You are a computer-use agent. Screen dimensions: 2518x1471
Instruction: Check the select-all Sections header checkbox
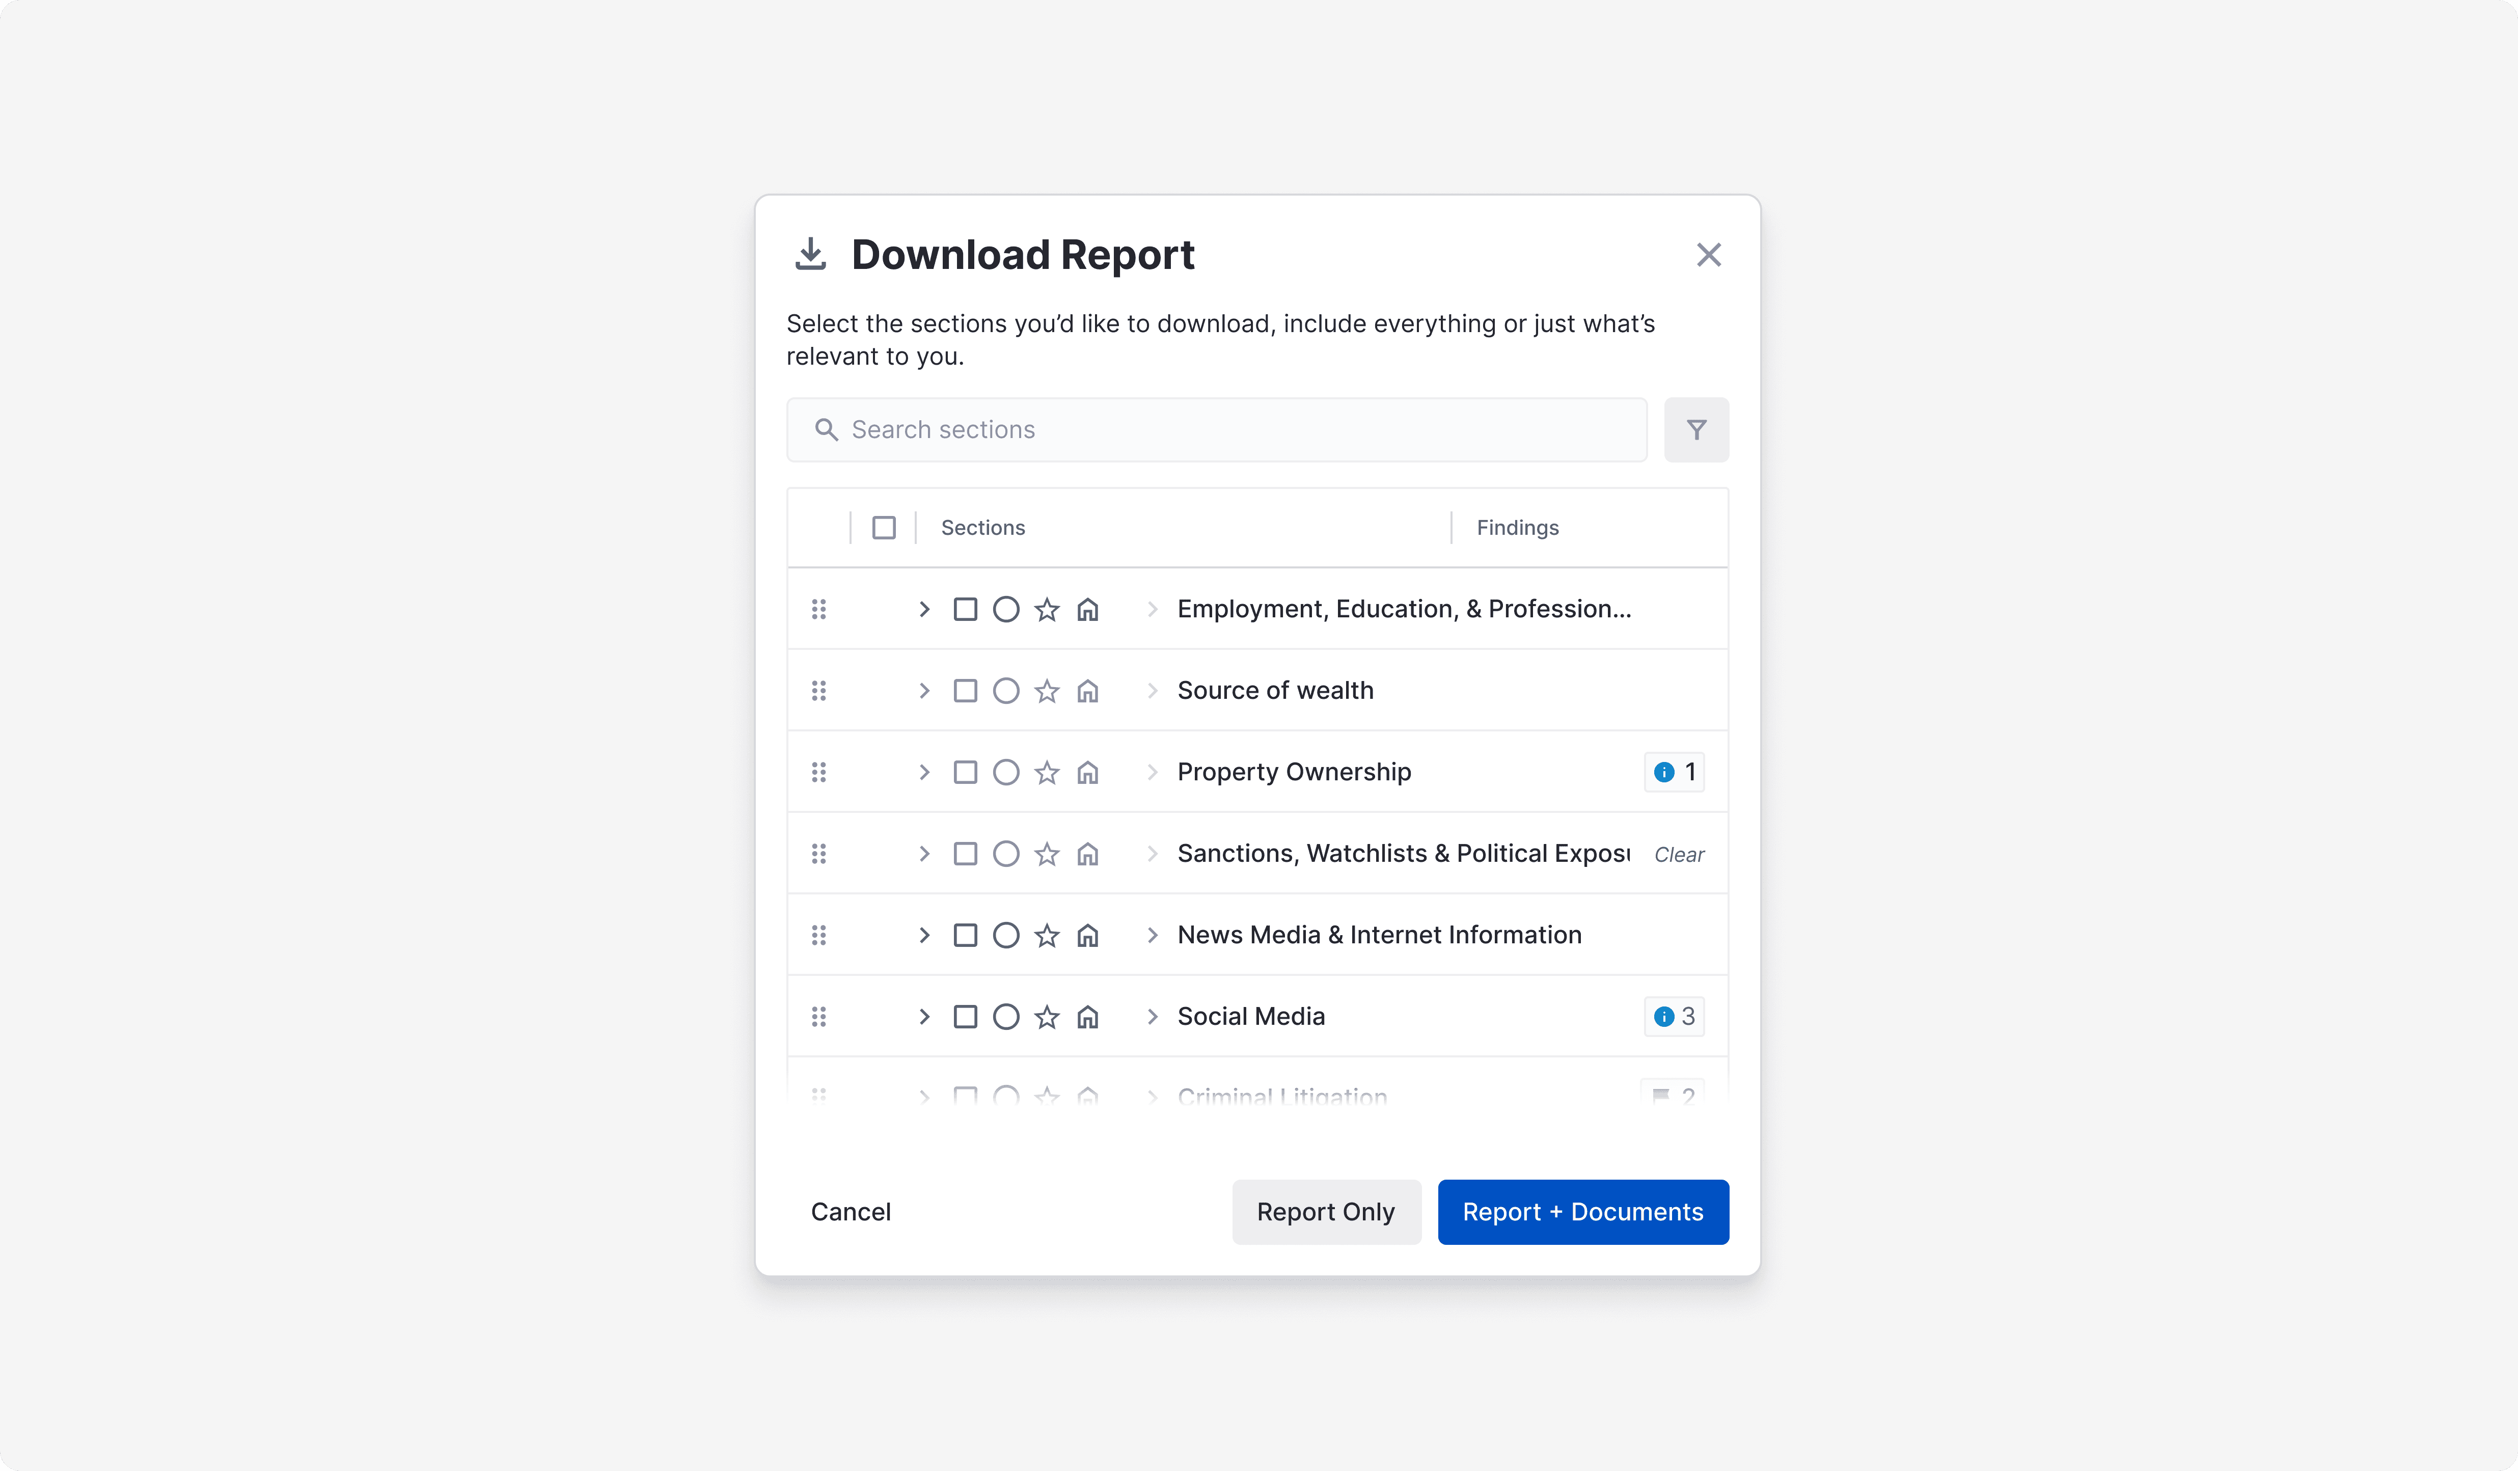tap(883, 528)
